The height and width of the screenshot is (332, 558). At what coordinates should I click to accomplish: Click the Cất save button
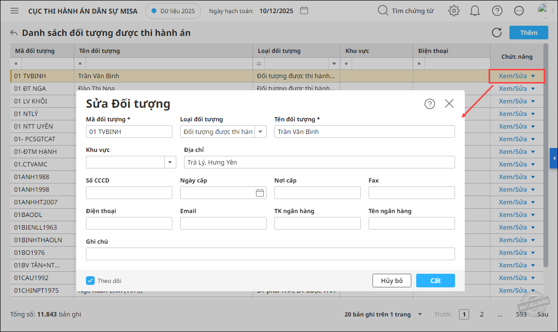436,281
